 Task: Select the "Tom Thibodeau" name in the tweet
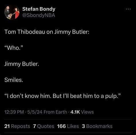coord(25,32)
